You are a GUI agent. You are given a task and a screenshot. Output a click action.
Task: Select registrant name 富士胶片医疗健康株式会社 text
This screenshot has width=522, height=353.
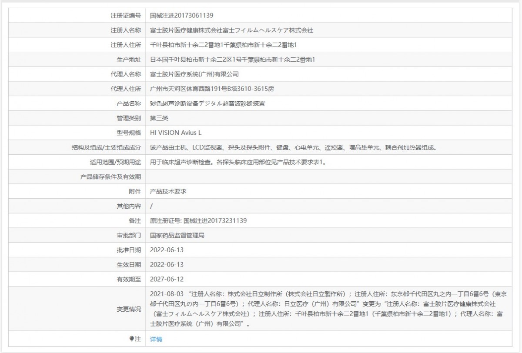(186, 30)
